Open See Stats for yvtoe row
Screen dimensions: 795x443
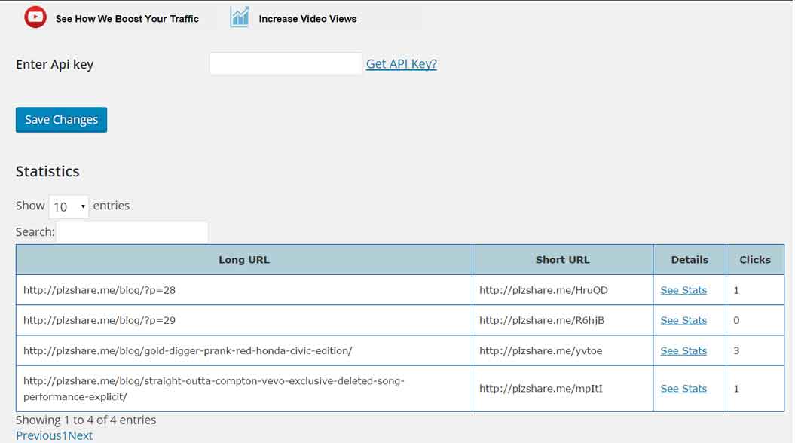683,351
